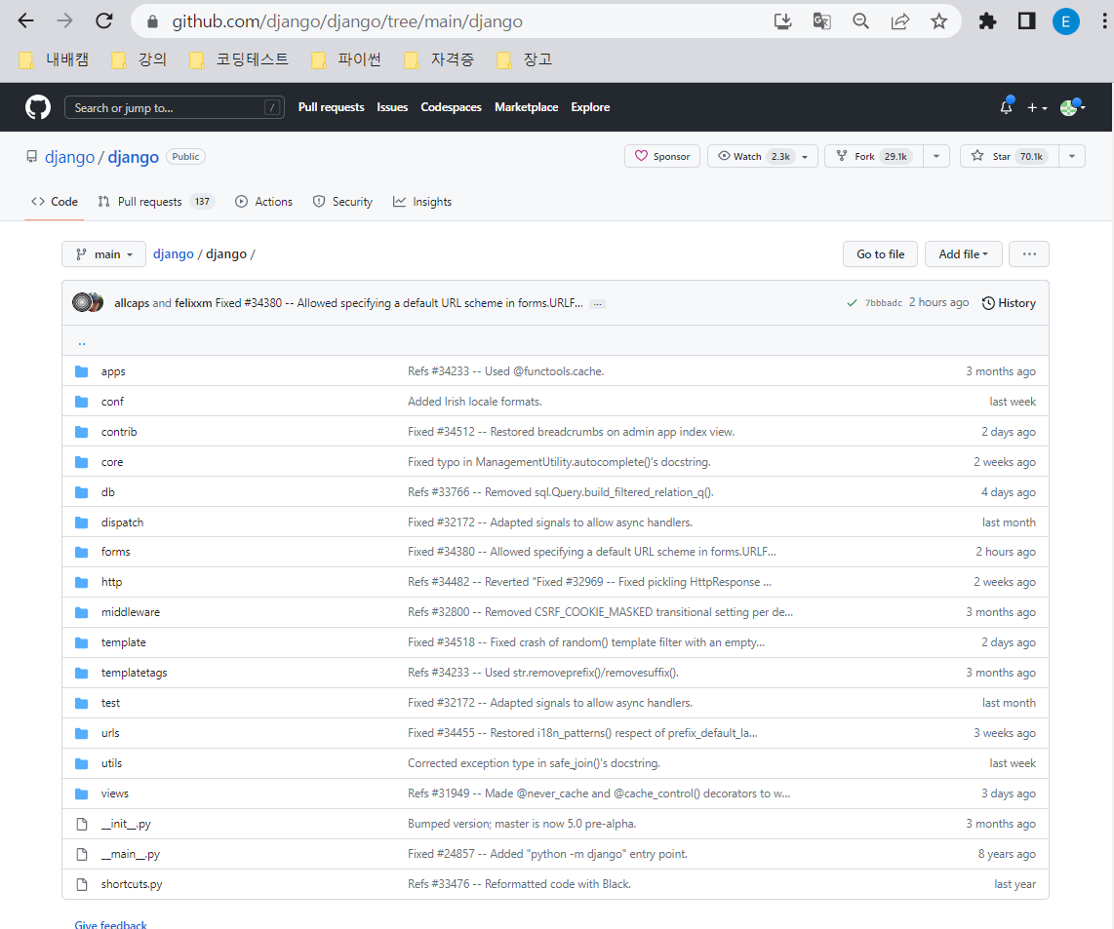Select the Code tab
The height and width of the screenshot is (929, 1114).
[x=55, y=202]
